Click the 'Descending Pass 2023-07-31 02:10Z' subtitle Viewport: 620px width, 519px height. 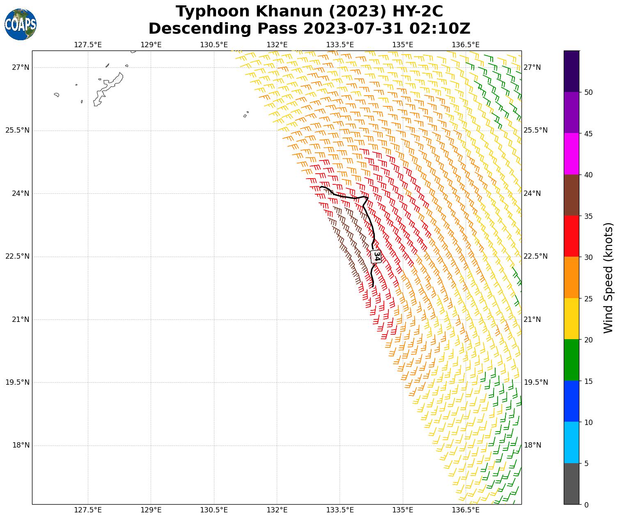click(309, 29)
